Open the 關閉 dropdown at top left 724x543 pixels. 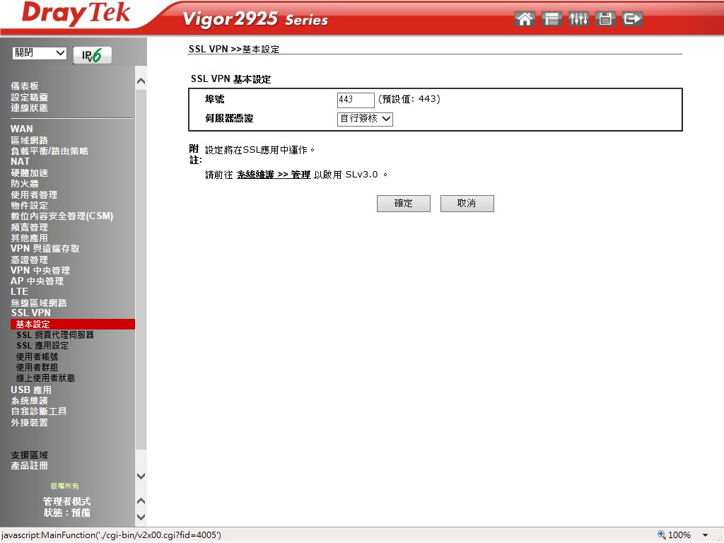coord(40,53)
